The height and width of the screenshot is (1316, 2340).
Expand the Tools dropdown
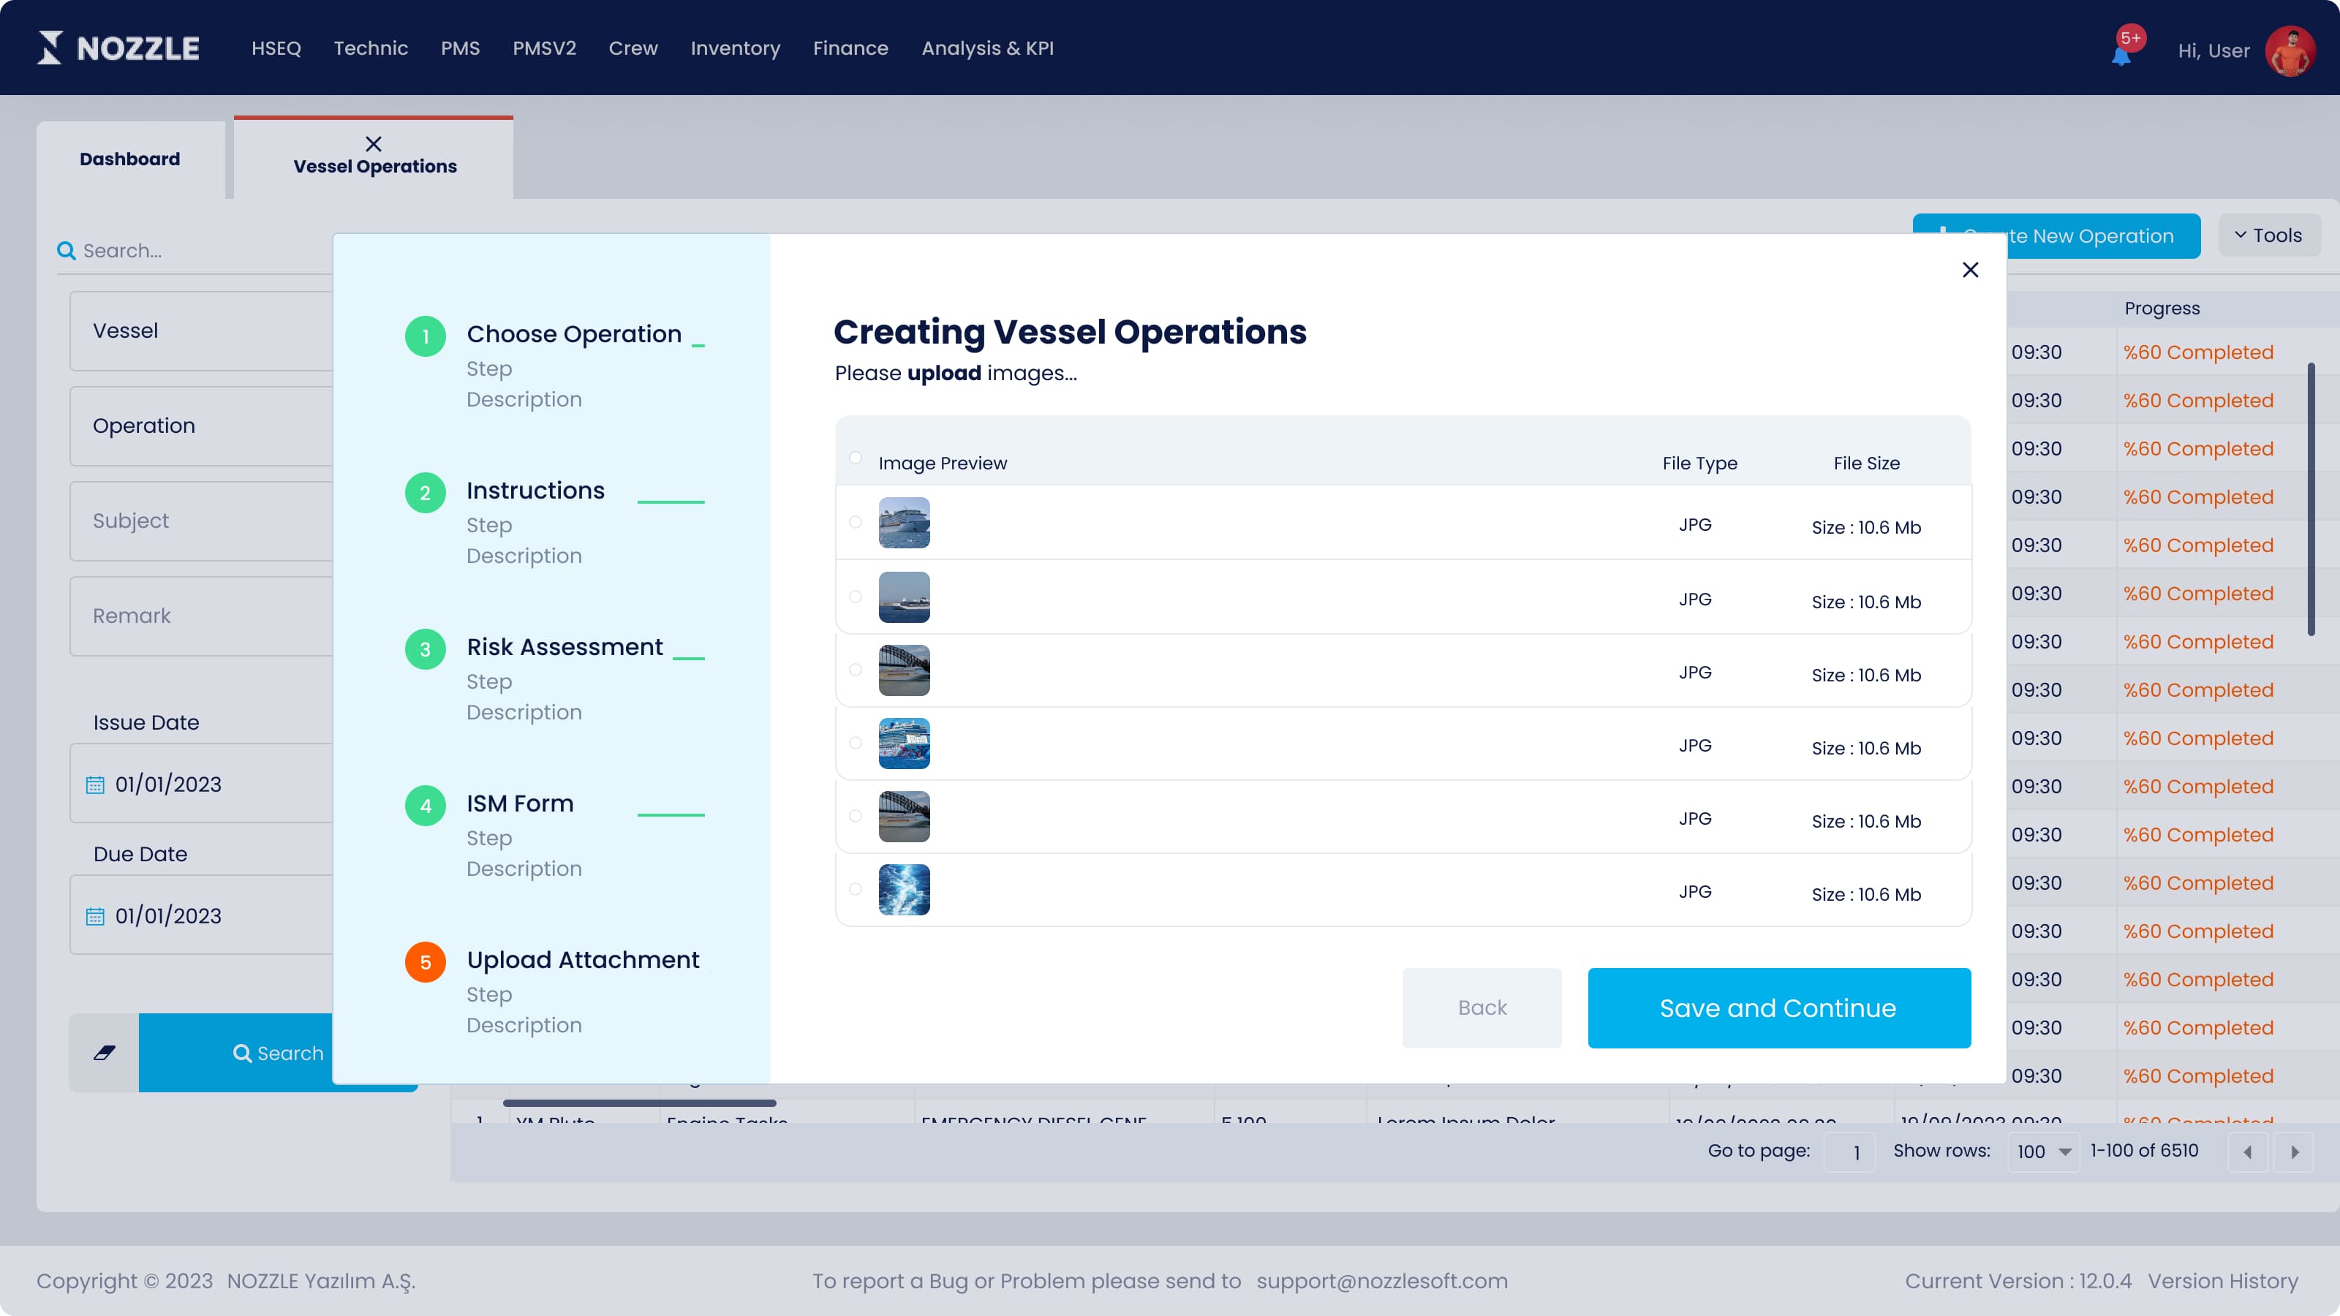2268,235
